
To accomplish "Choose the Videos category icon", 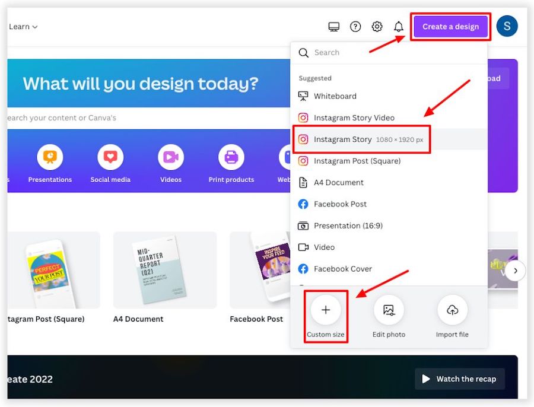I will 170,157.
